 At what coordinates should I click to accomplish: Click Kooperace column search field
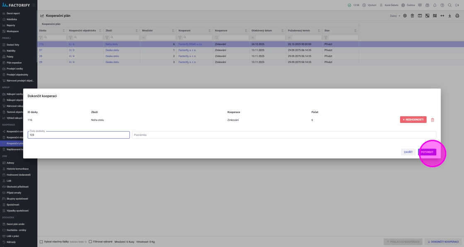pyautogui.click(x=234, y=38)
